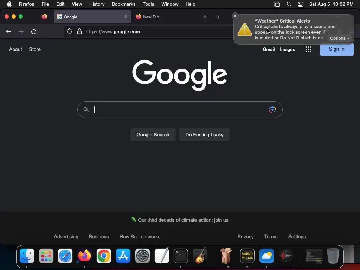Sign in to Google account
360x270 pixels.
point(336,49)
